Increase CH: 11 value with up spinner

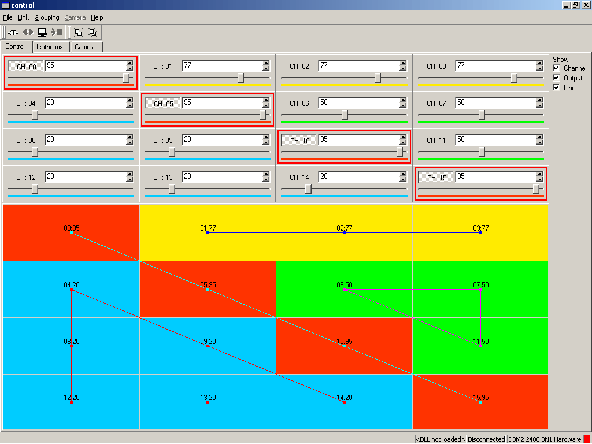(539, 137)
